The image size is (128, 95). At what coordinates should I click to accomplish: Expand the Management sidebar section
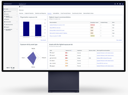(x=17, y=22)
